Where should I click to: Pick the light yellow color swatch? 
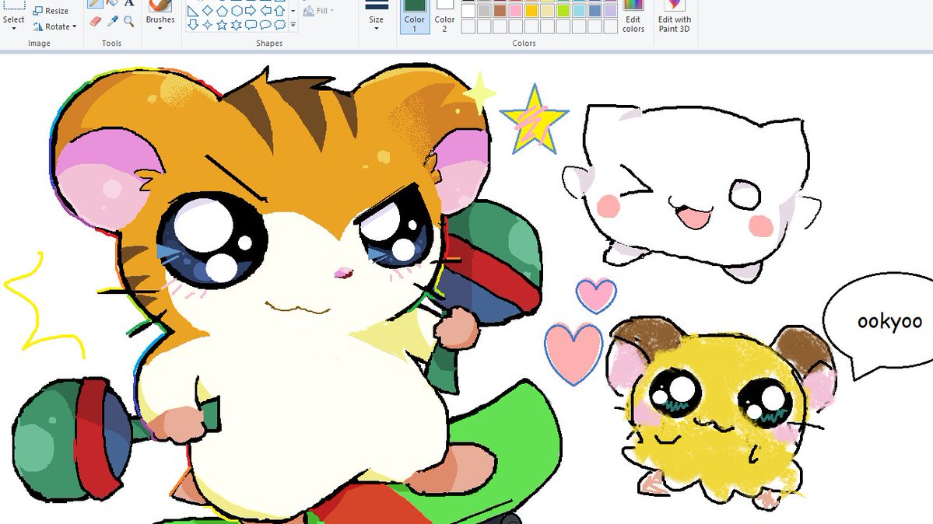coord(547,11)
